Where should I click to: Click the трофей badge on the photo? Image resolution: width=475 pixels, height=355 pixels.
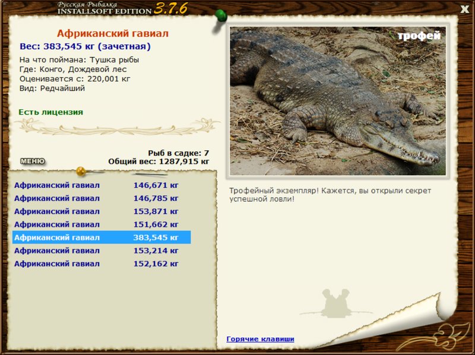419,36
